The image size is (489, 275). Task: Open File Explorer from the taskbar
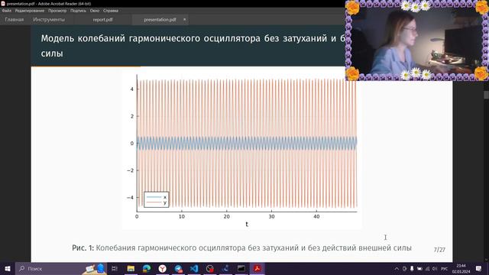(131, 268)
